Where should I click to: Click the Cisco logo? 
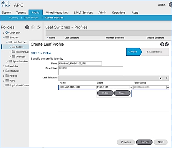point(6,4)
